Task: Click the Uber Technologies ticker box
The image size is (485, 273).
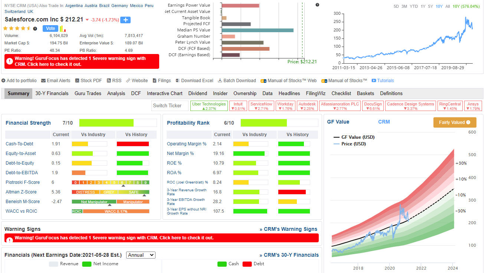Action: pos(209,106)
